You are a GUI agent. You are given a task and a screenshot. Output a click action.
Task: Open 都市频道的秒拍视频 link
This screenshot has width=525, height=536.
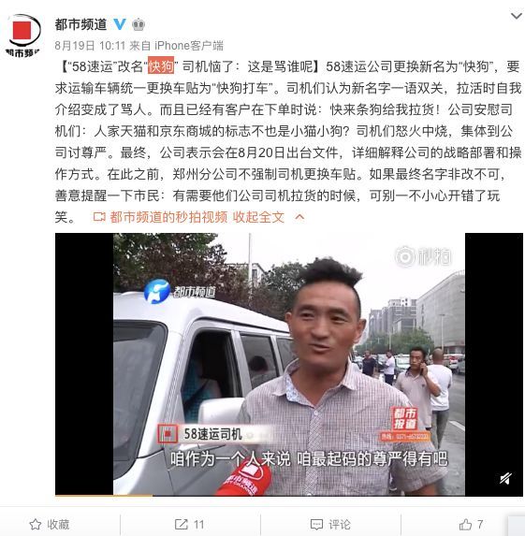(x=168, y=217)
